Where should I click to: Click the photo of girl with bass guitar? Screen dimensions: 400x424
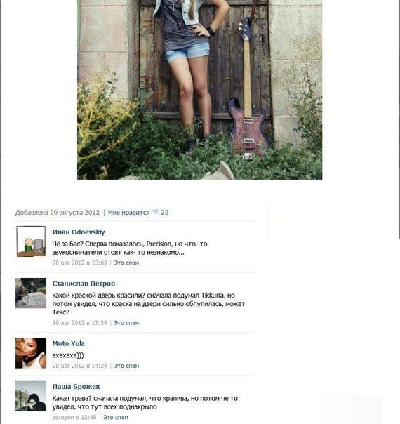pyautogui.click(x=200, y=90)
